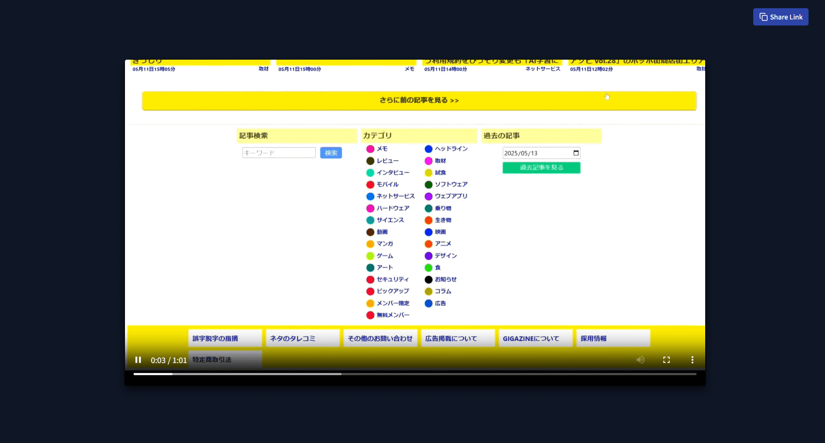Select the お知らせ category
This screenshot has width=825, height=443.
[441, 280]
